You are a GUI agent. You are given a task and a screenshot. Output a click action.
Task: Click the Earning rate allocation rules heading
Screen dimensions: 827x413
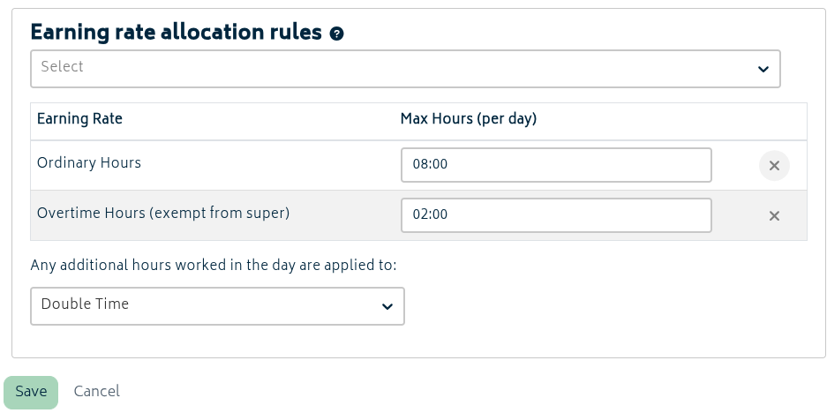click(x=176, y=32)
